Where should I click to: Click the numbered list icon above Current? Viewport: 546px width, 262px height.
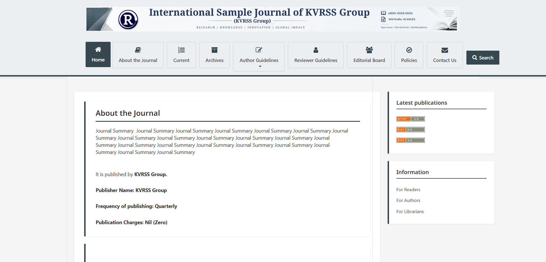(x=181, y=50)
